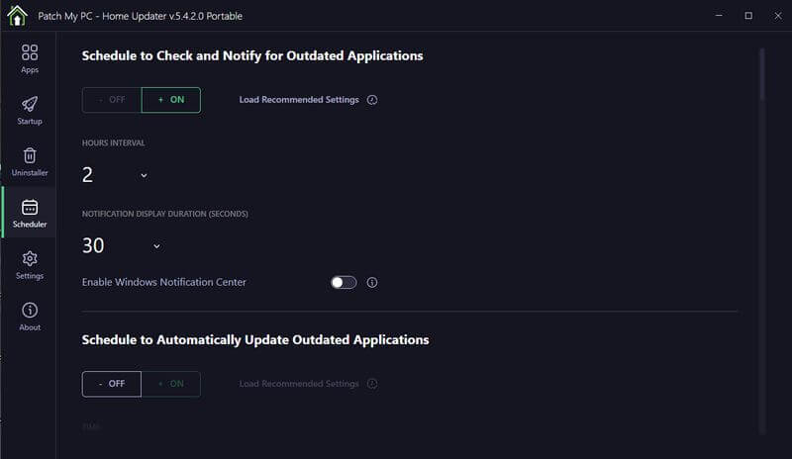Click dimmed info icon in auto-update section

pos(372,384)
